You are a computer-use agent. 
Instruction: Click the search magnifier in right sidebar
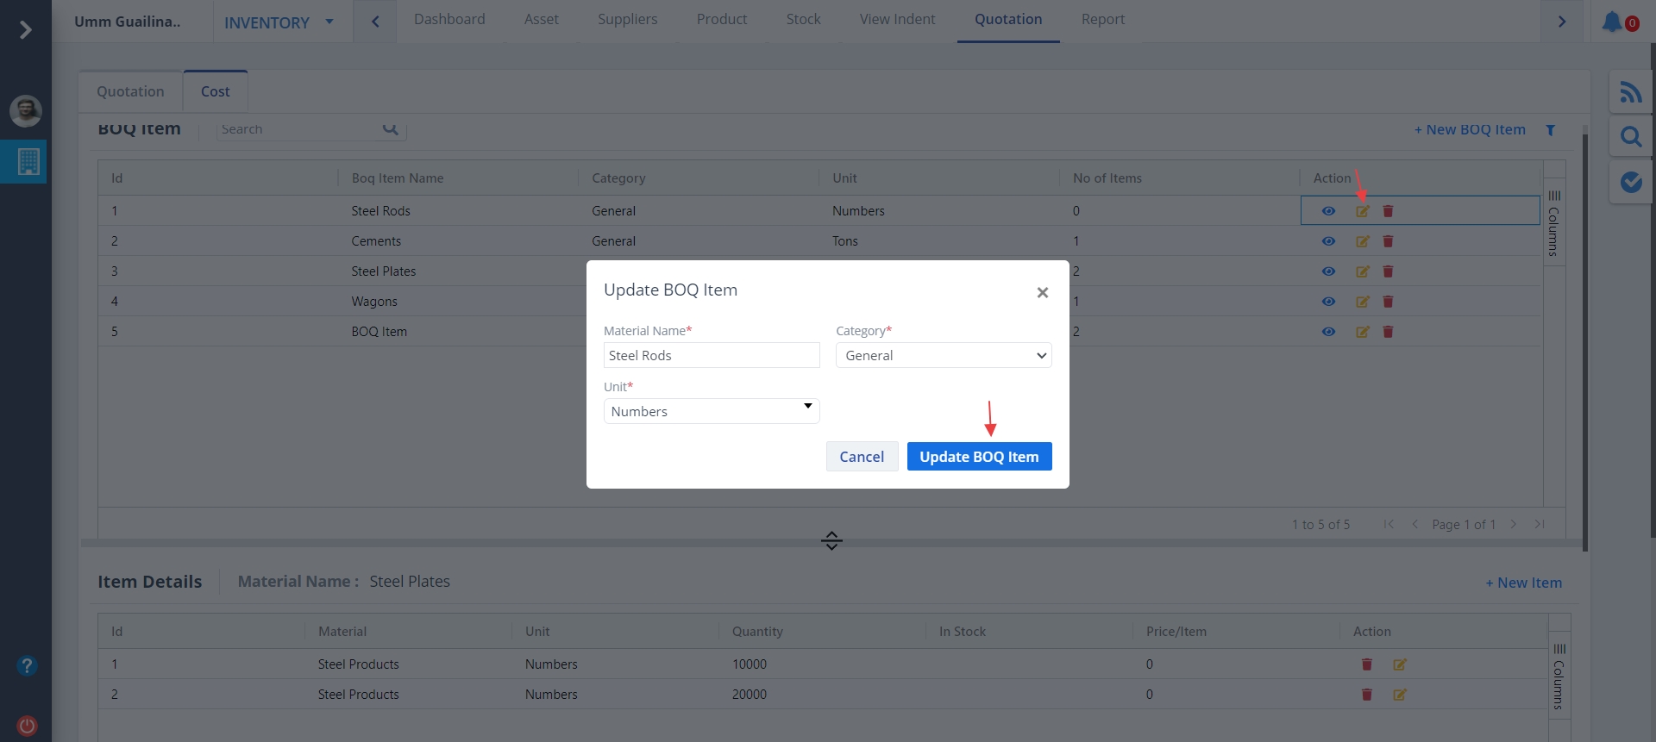[x=1630, y=137]
